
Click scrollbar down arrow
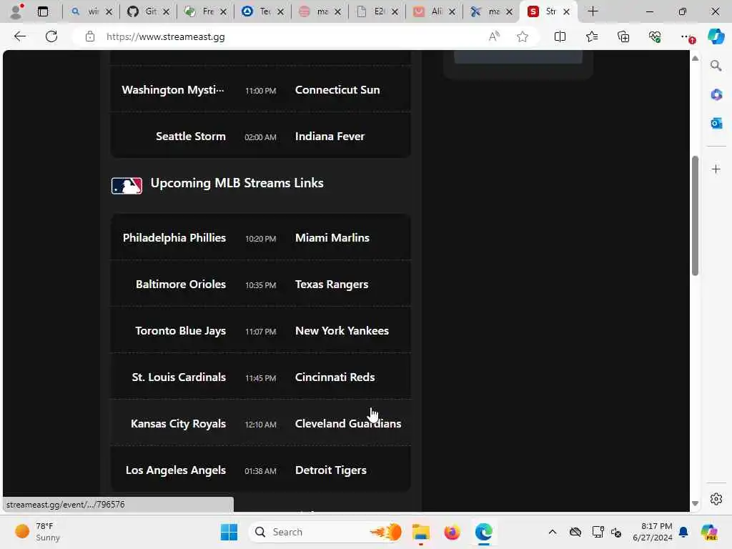(x=695, y=503)
